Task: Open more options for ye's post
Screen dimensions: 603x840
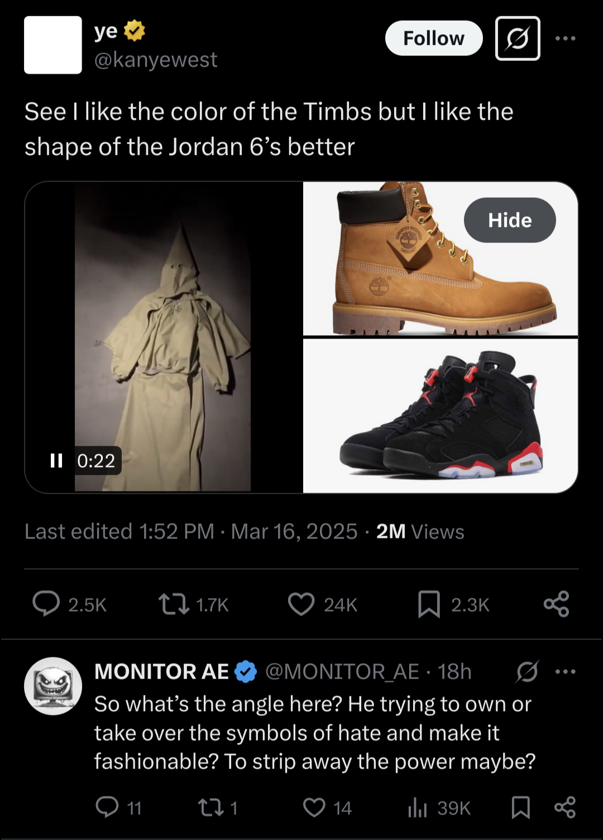Action: coord(565,39)
